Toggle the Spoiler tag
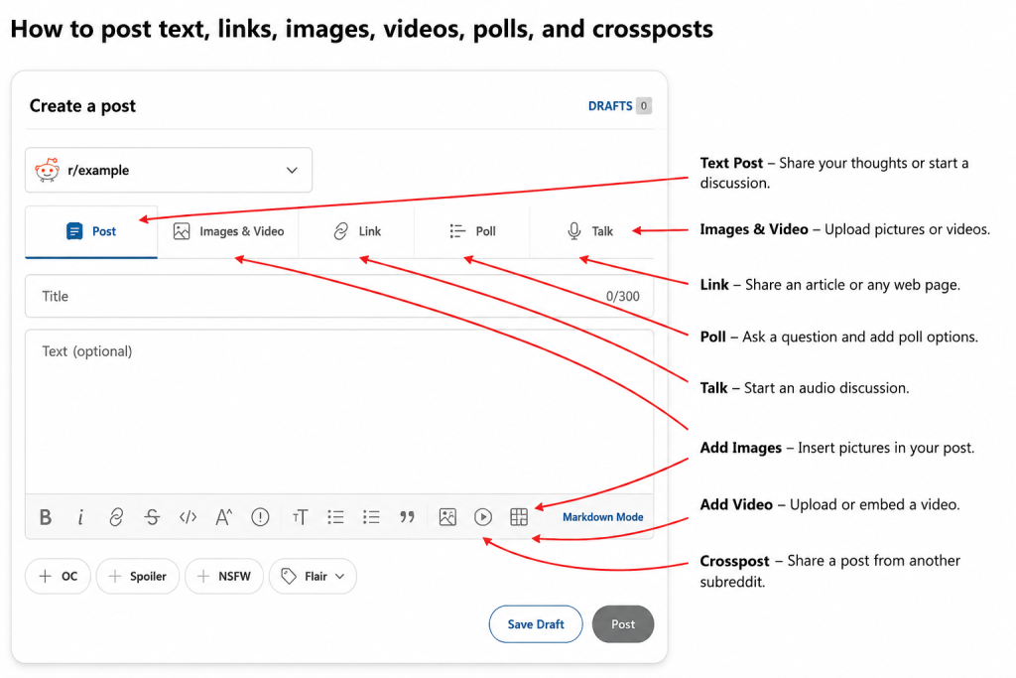The image size is (1016, 678). (137, 576)
